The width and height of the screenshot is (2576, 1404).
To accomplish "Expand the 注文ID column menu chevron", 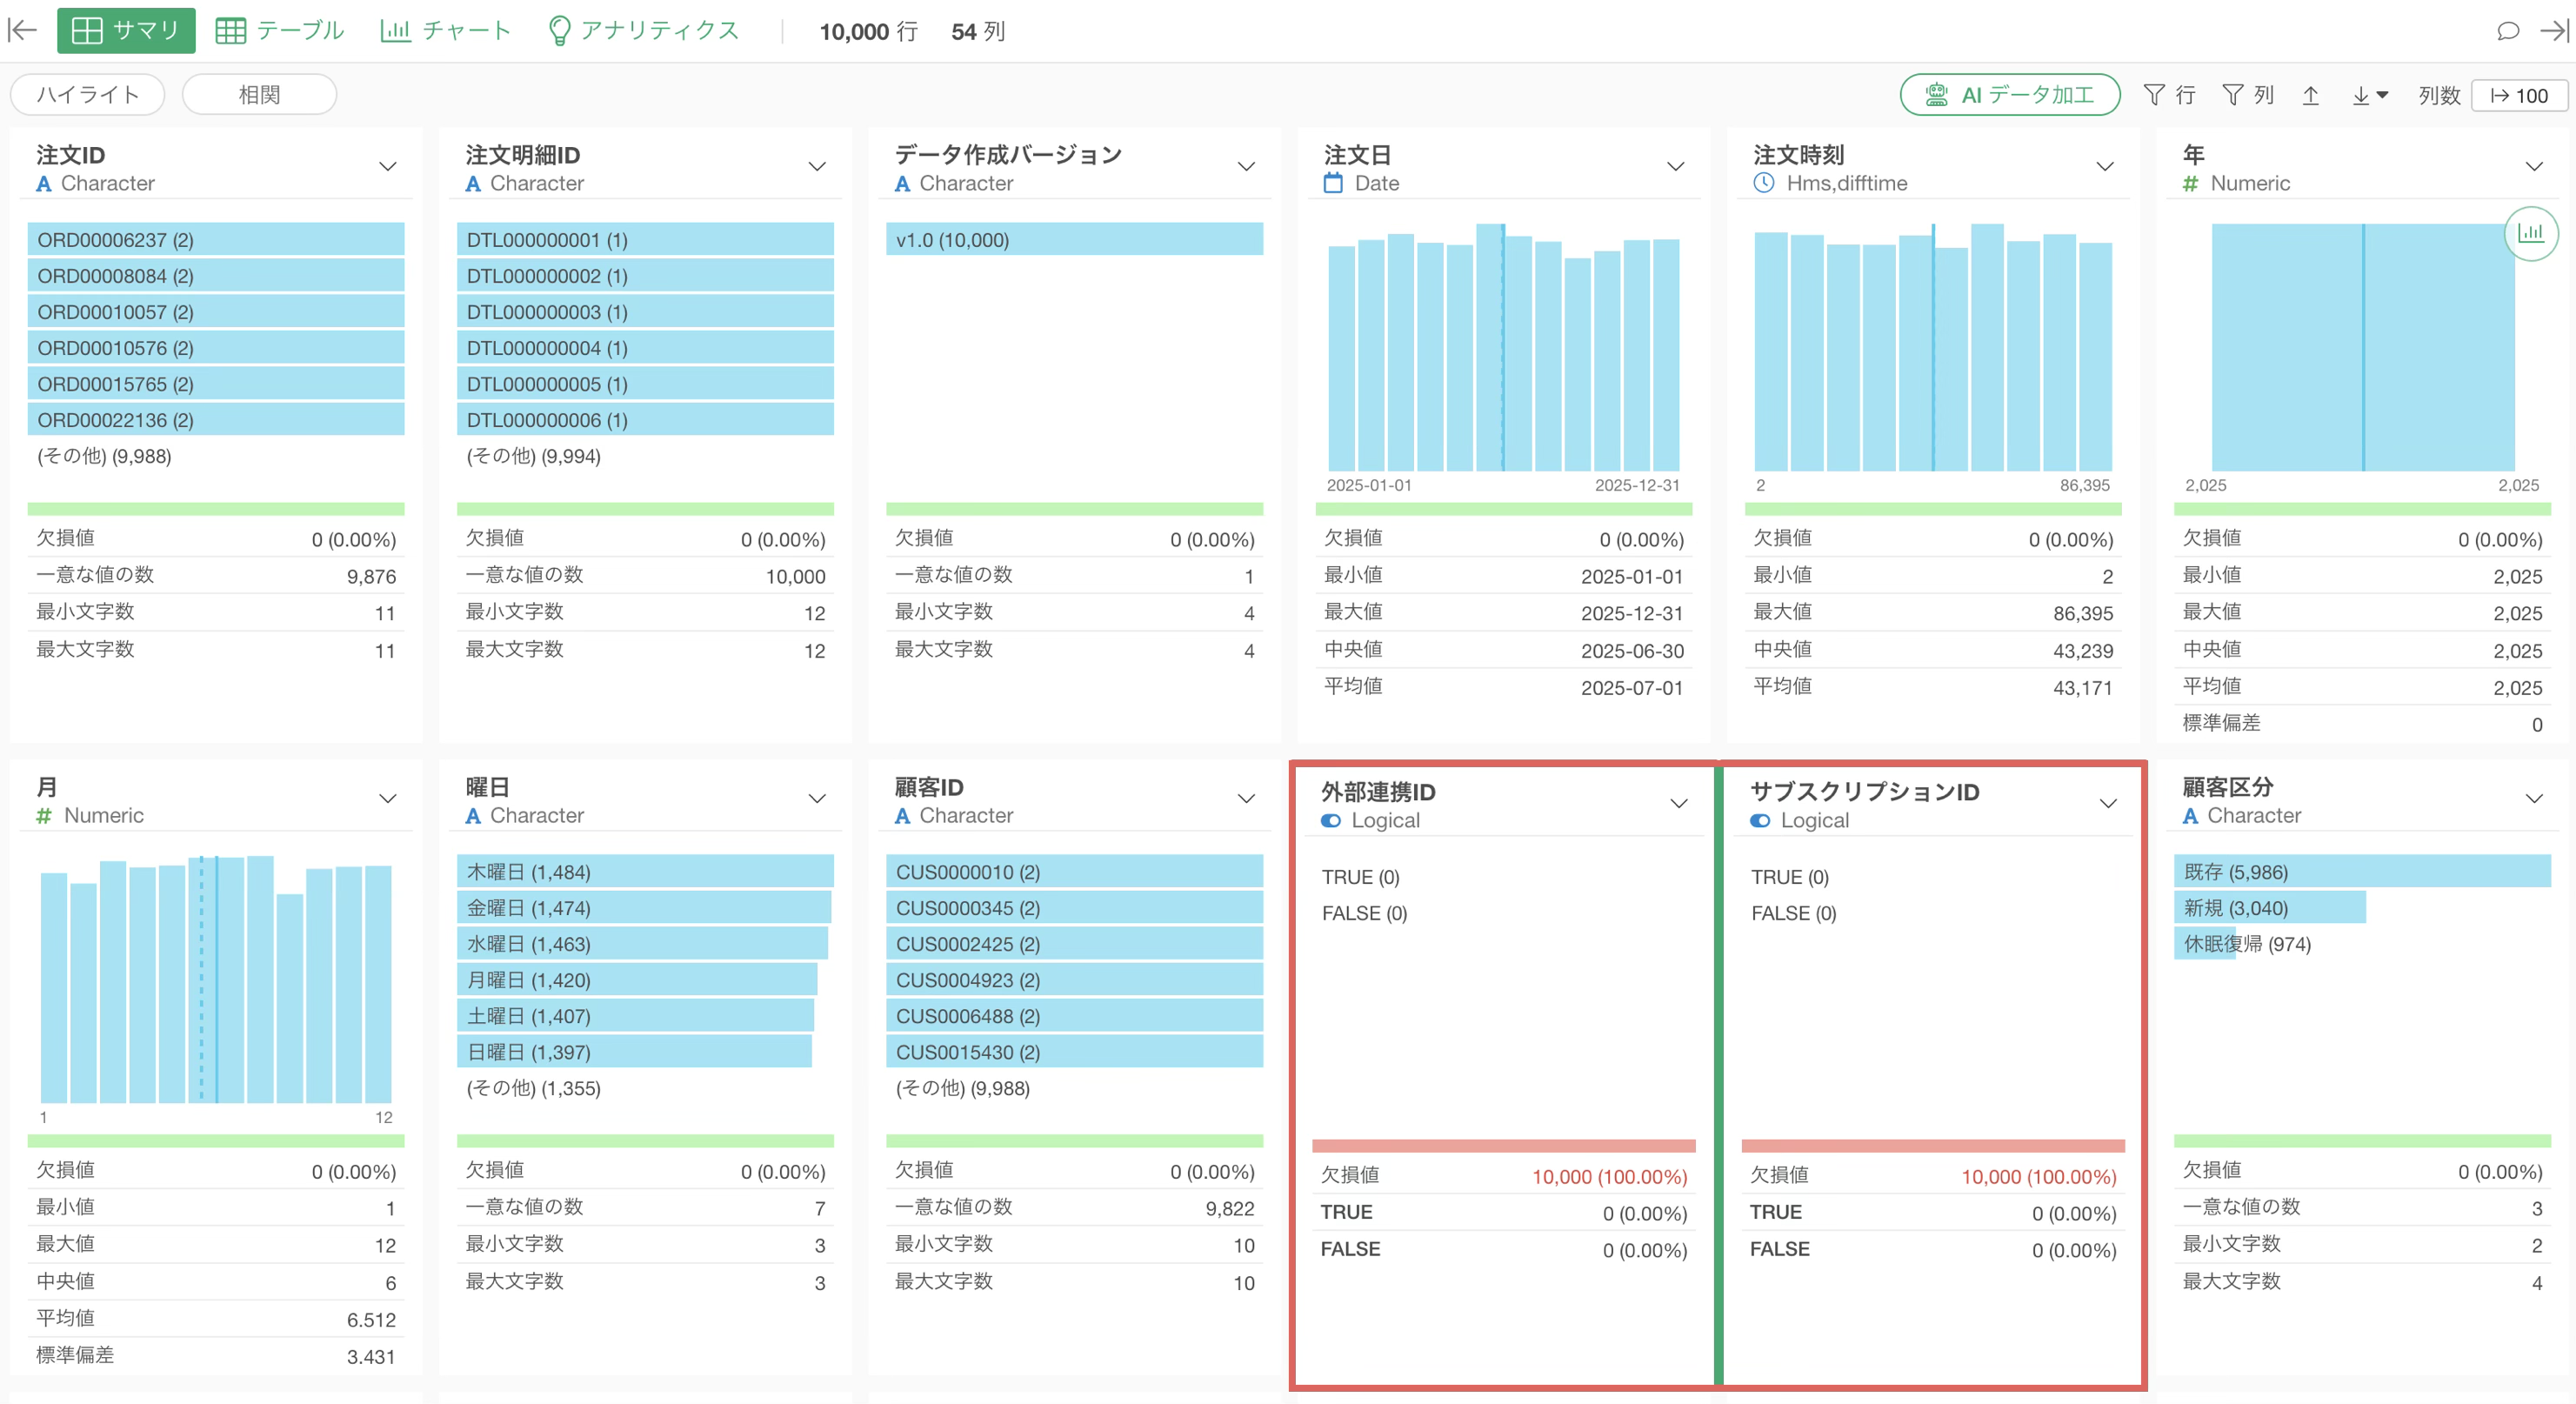I will [388, 166].
